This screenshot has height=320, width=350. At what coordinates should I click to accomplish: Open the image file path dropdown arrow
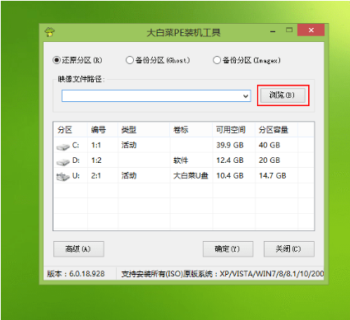(246, 96)
